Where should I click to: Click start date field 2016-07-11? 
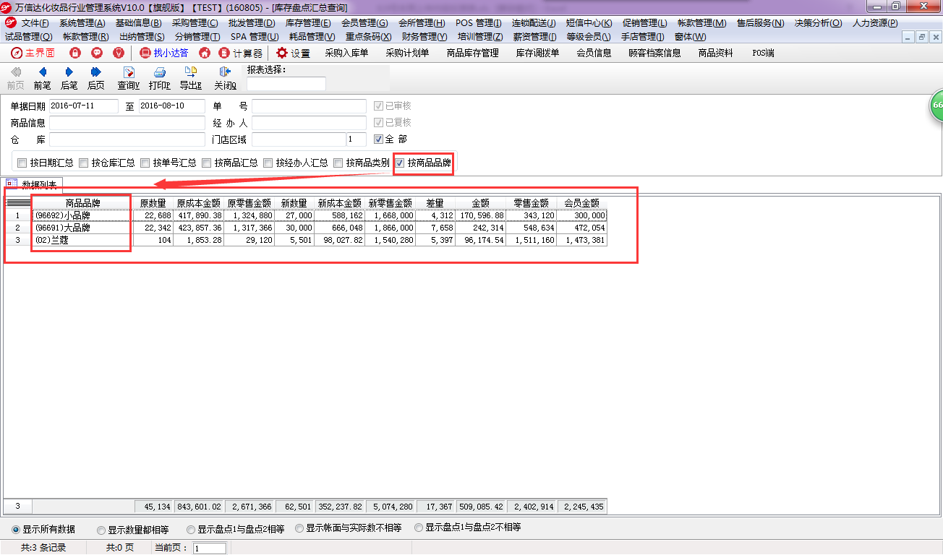coord(84,106)
